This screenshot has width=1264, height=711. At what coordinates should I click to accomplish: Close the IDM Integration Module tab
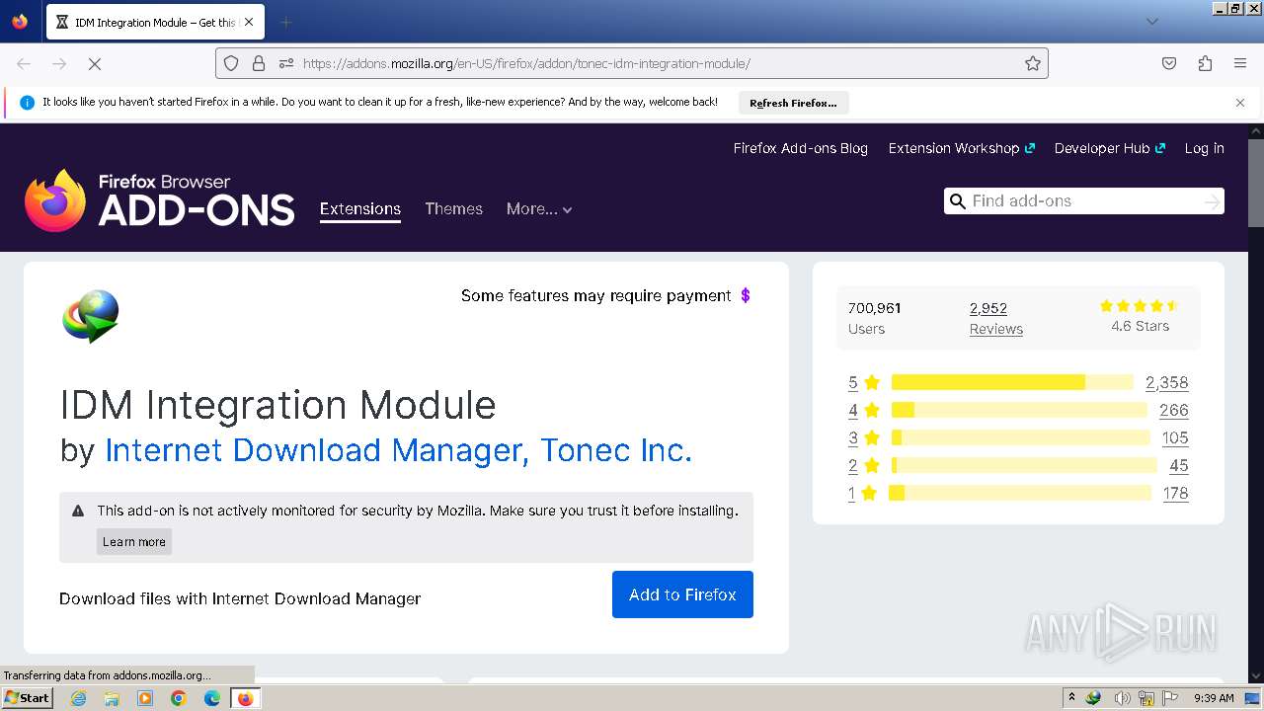(x=248, y=22)
